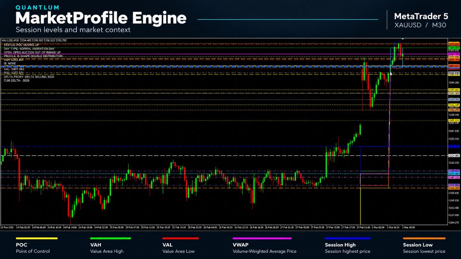The width and height of the screenshot is (461, 259).
Task: Click 'Volume-Weighted Average Price' legend text
Action: pos(265,251)
